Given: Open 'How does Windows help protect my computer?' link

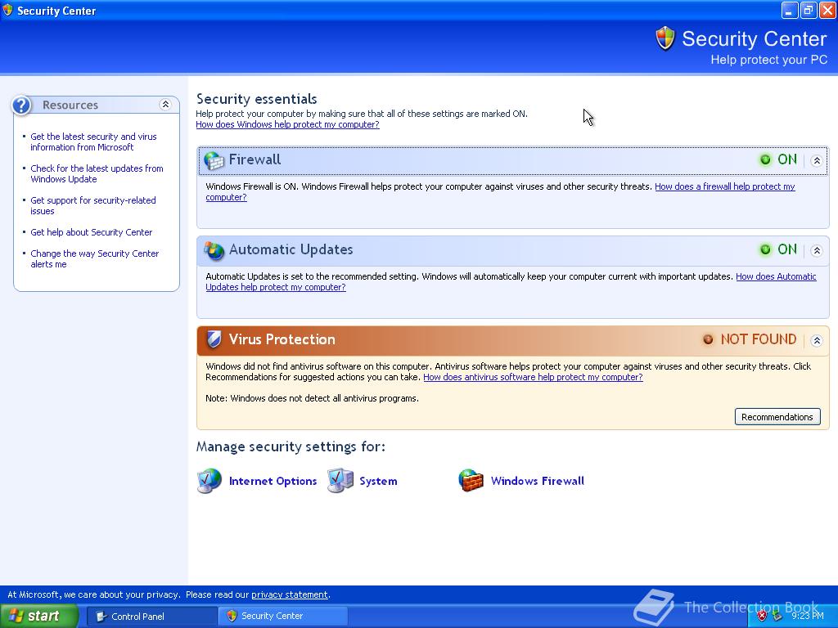Looking at the screenshot, I should [287, 124].
